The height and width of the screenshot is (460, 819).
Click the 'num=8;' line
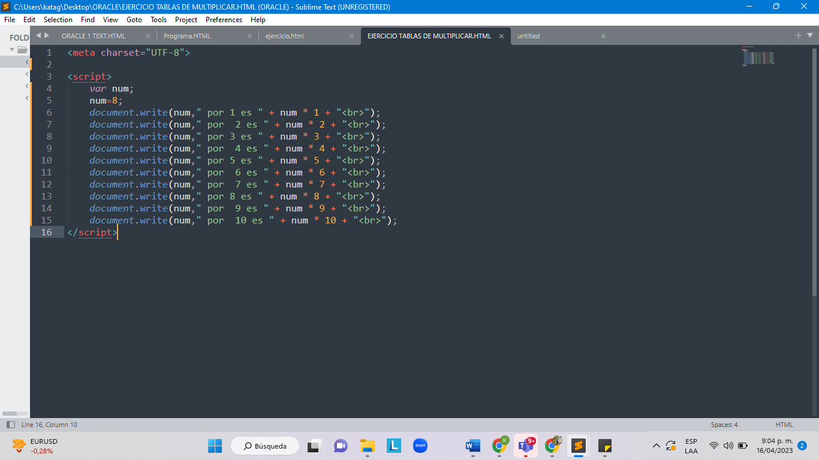(x=106, y=101)
